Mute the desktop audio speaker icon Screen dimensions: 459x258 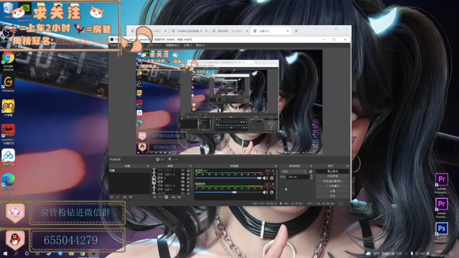coord(265,192)
